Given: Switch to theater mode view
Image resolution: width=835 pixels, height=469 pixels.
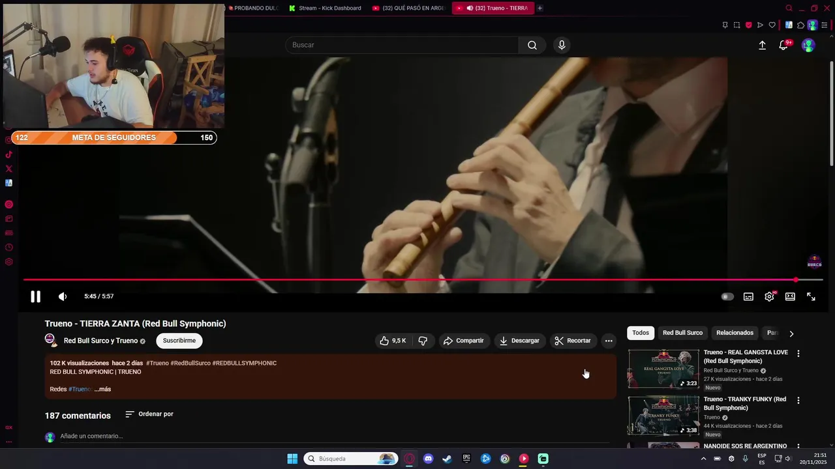Looking at the screenshot, I should 790,296.
